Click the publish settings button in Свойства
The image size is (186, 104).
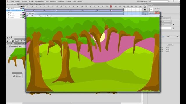click(x=165, y=18)
